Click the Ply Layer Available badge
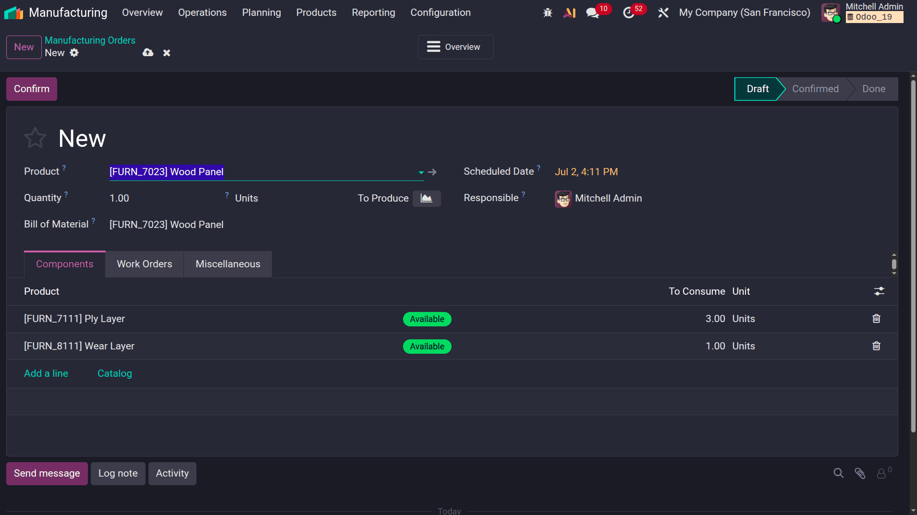This screenshot has height=515, width=917. point(427,319)
